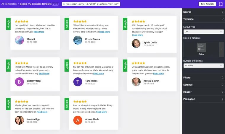Image resolution: width=225 pixels, height=134 pixels.
Task: Open Read More on Brittany Neal review
Action: [x=44, y=73]
